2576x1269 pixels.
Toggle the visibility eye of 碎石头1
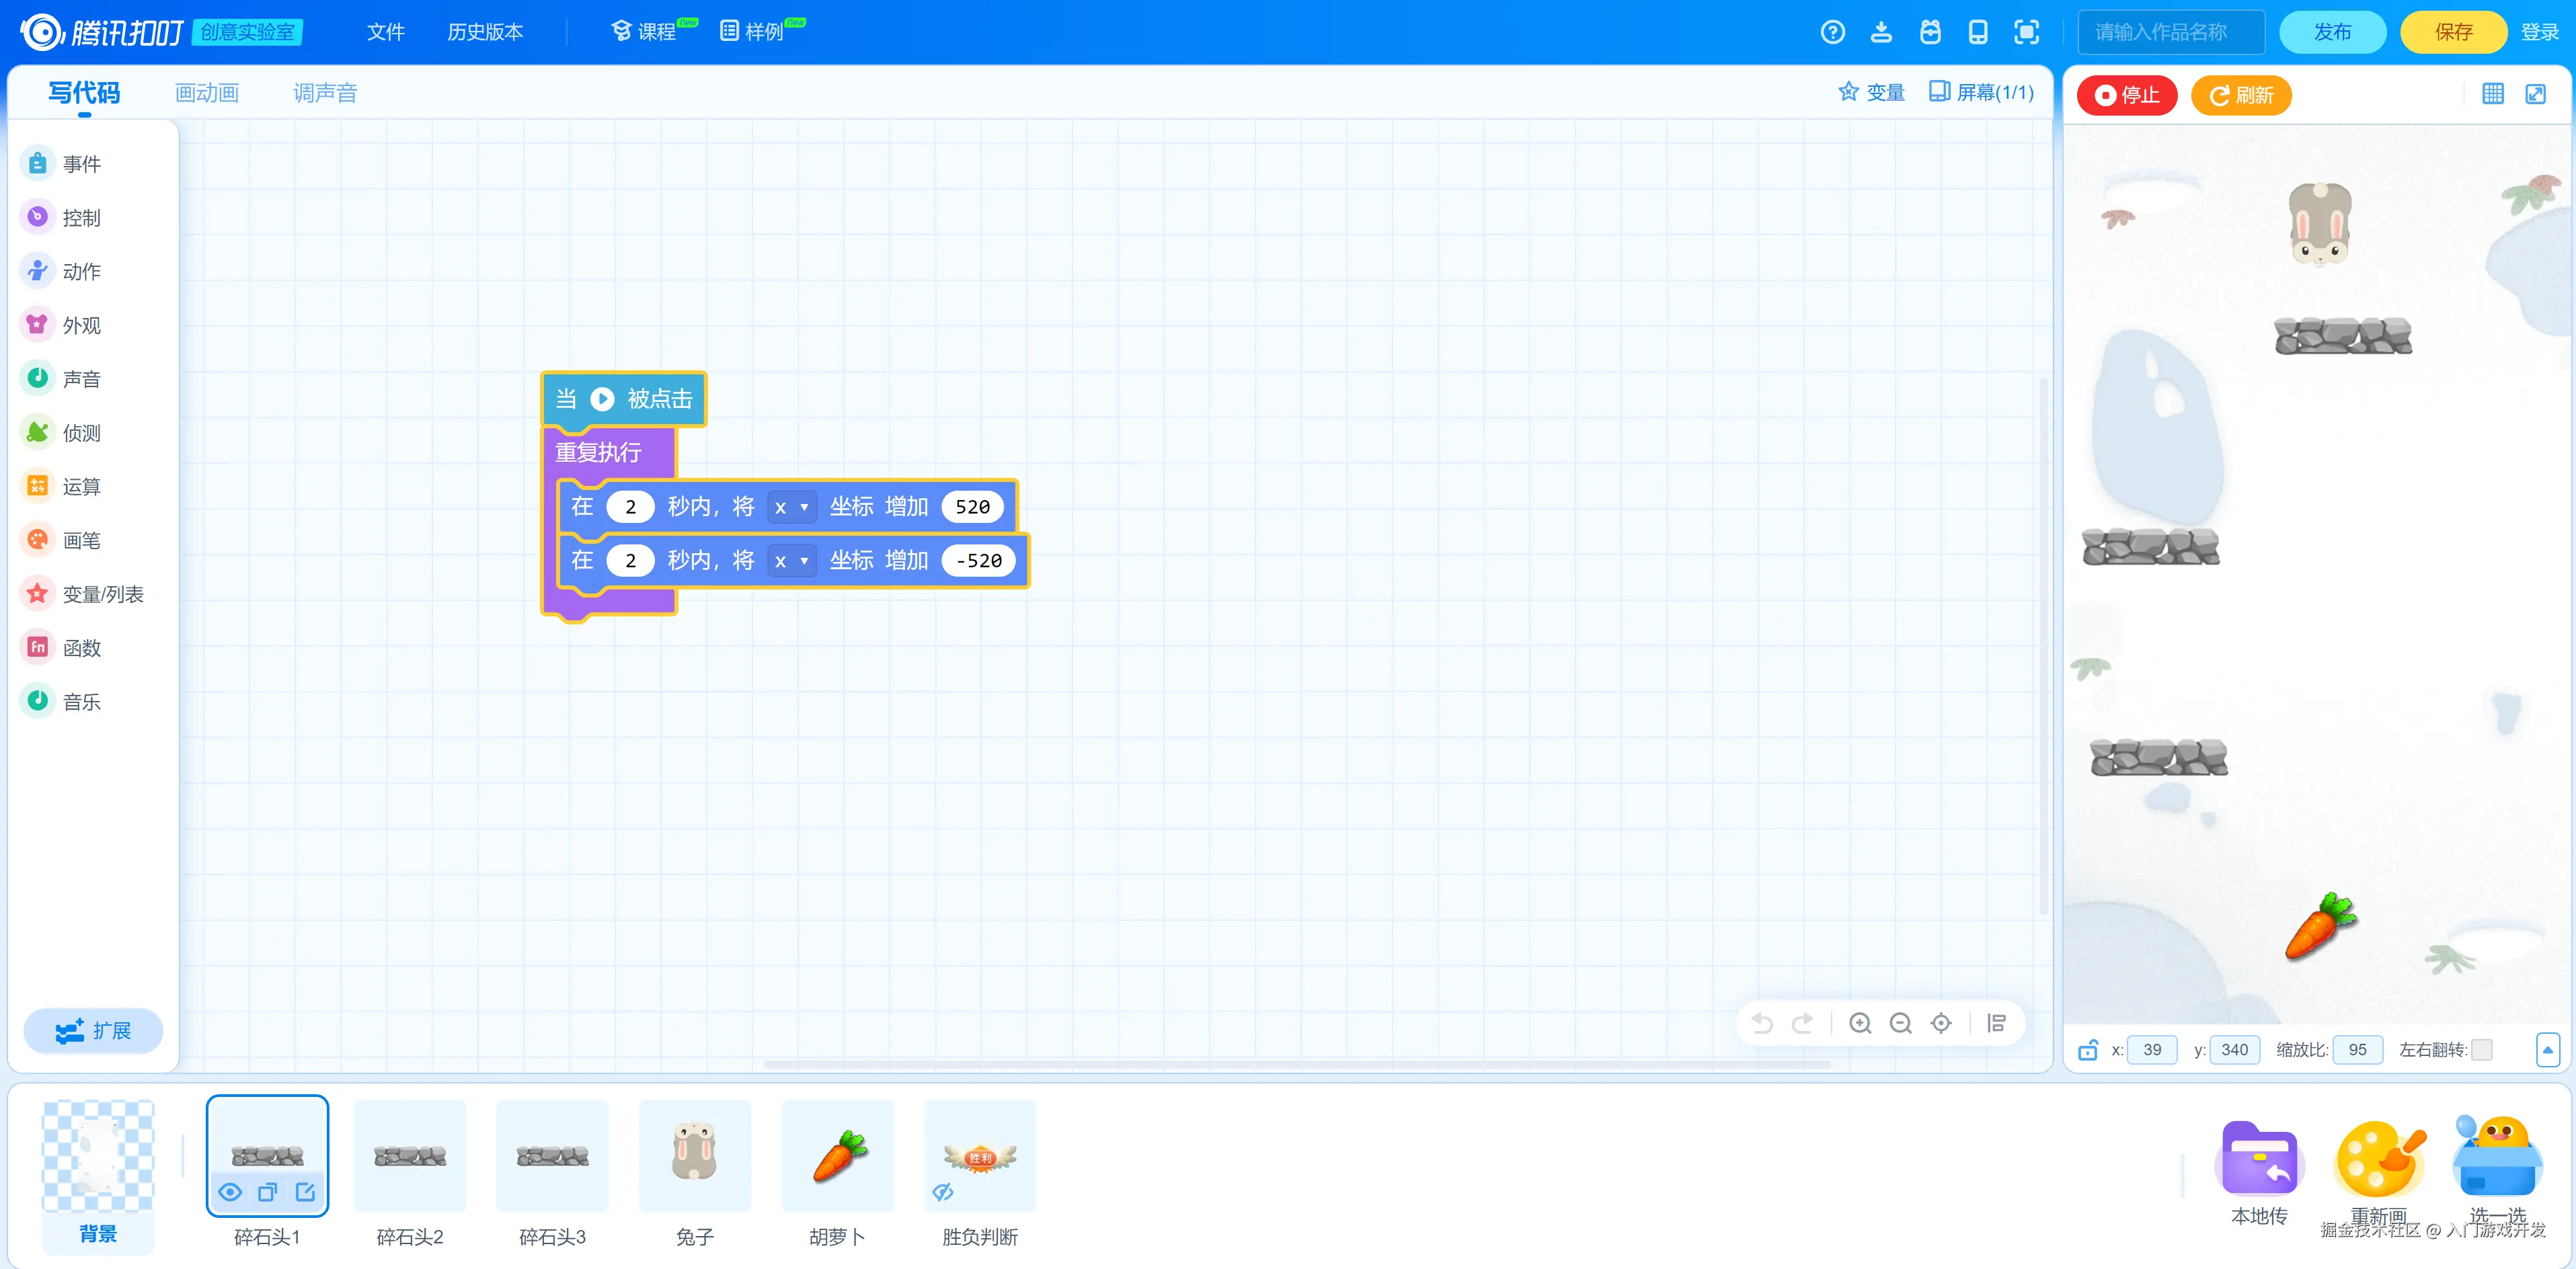[x=230, y=1192]
